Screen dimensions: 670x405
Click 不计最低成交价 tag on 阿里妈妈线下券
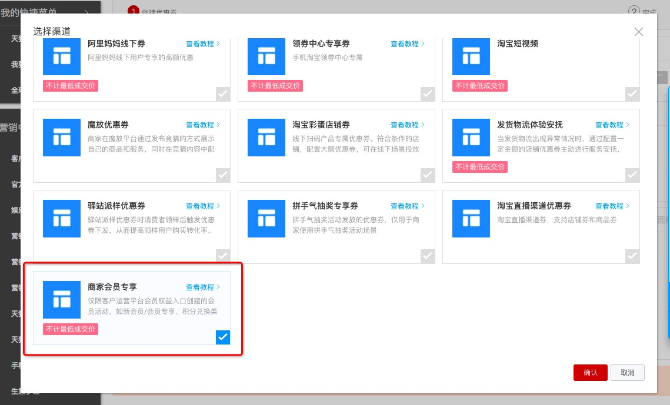tap(71, 86)
